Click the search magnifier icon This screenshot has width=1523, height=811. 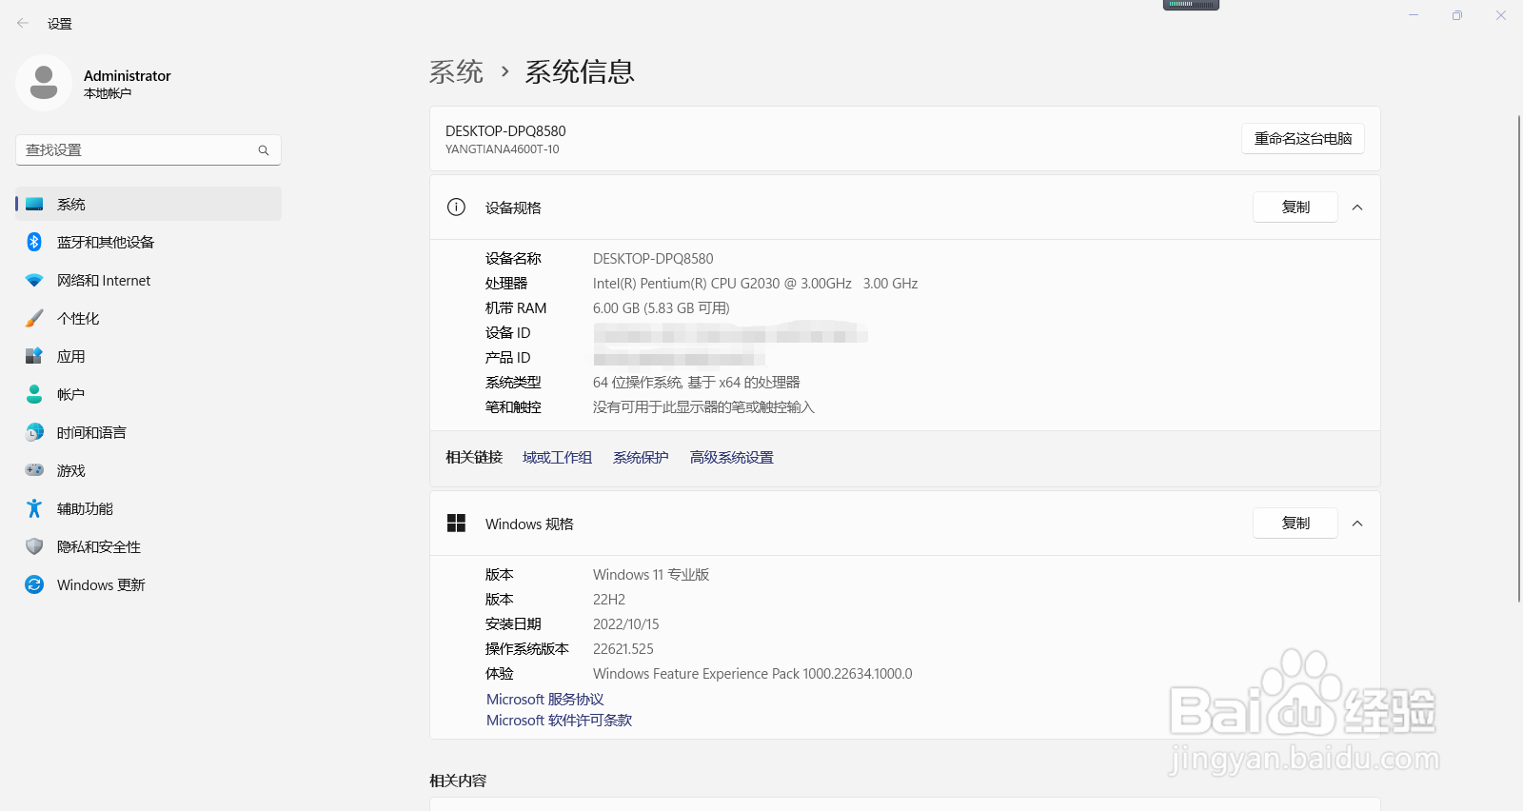click(x=264, y=150)
